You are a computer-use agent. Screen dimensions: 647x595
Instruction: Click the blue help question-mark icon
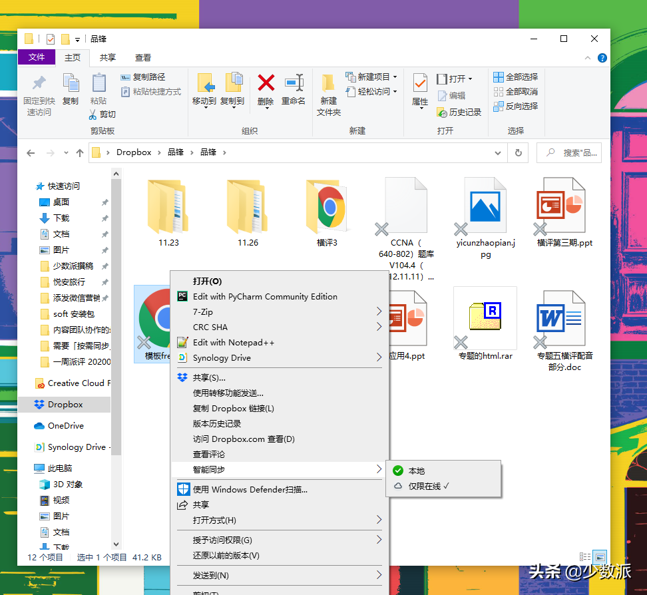602,58
